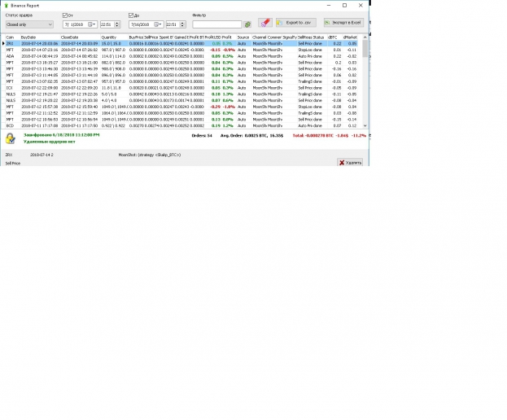
Task: Maximize the Binance Report window
Action: tap(345, 6)
